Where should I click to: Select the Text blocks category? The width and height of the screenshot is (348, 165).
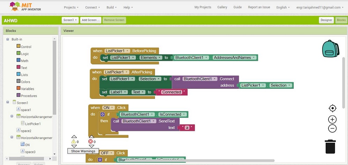pos(22,68)
